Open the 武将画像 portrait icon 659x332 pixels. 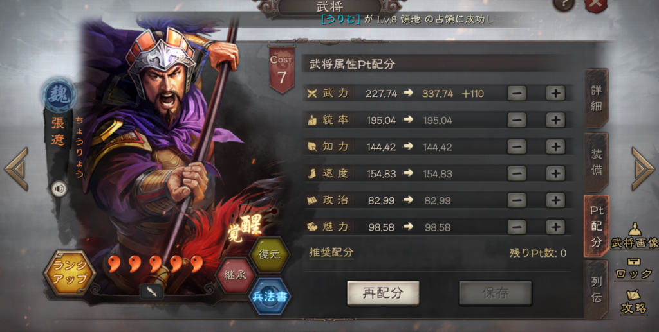[x=635, y=236]
